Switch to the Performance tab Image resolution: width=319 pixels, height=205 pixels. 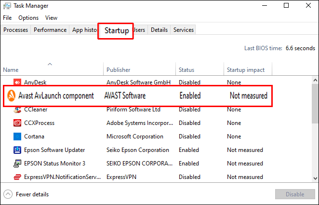coord(50,30)
